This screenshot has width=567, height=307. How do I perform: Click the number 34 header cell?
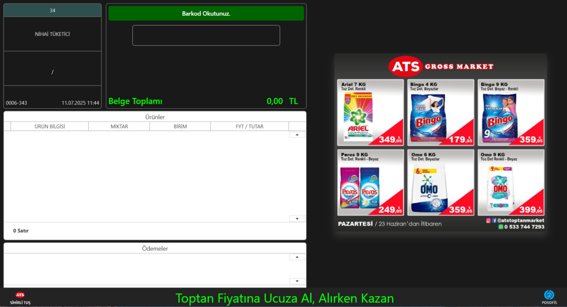click(52, 11)
